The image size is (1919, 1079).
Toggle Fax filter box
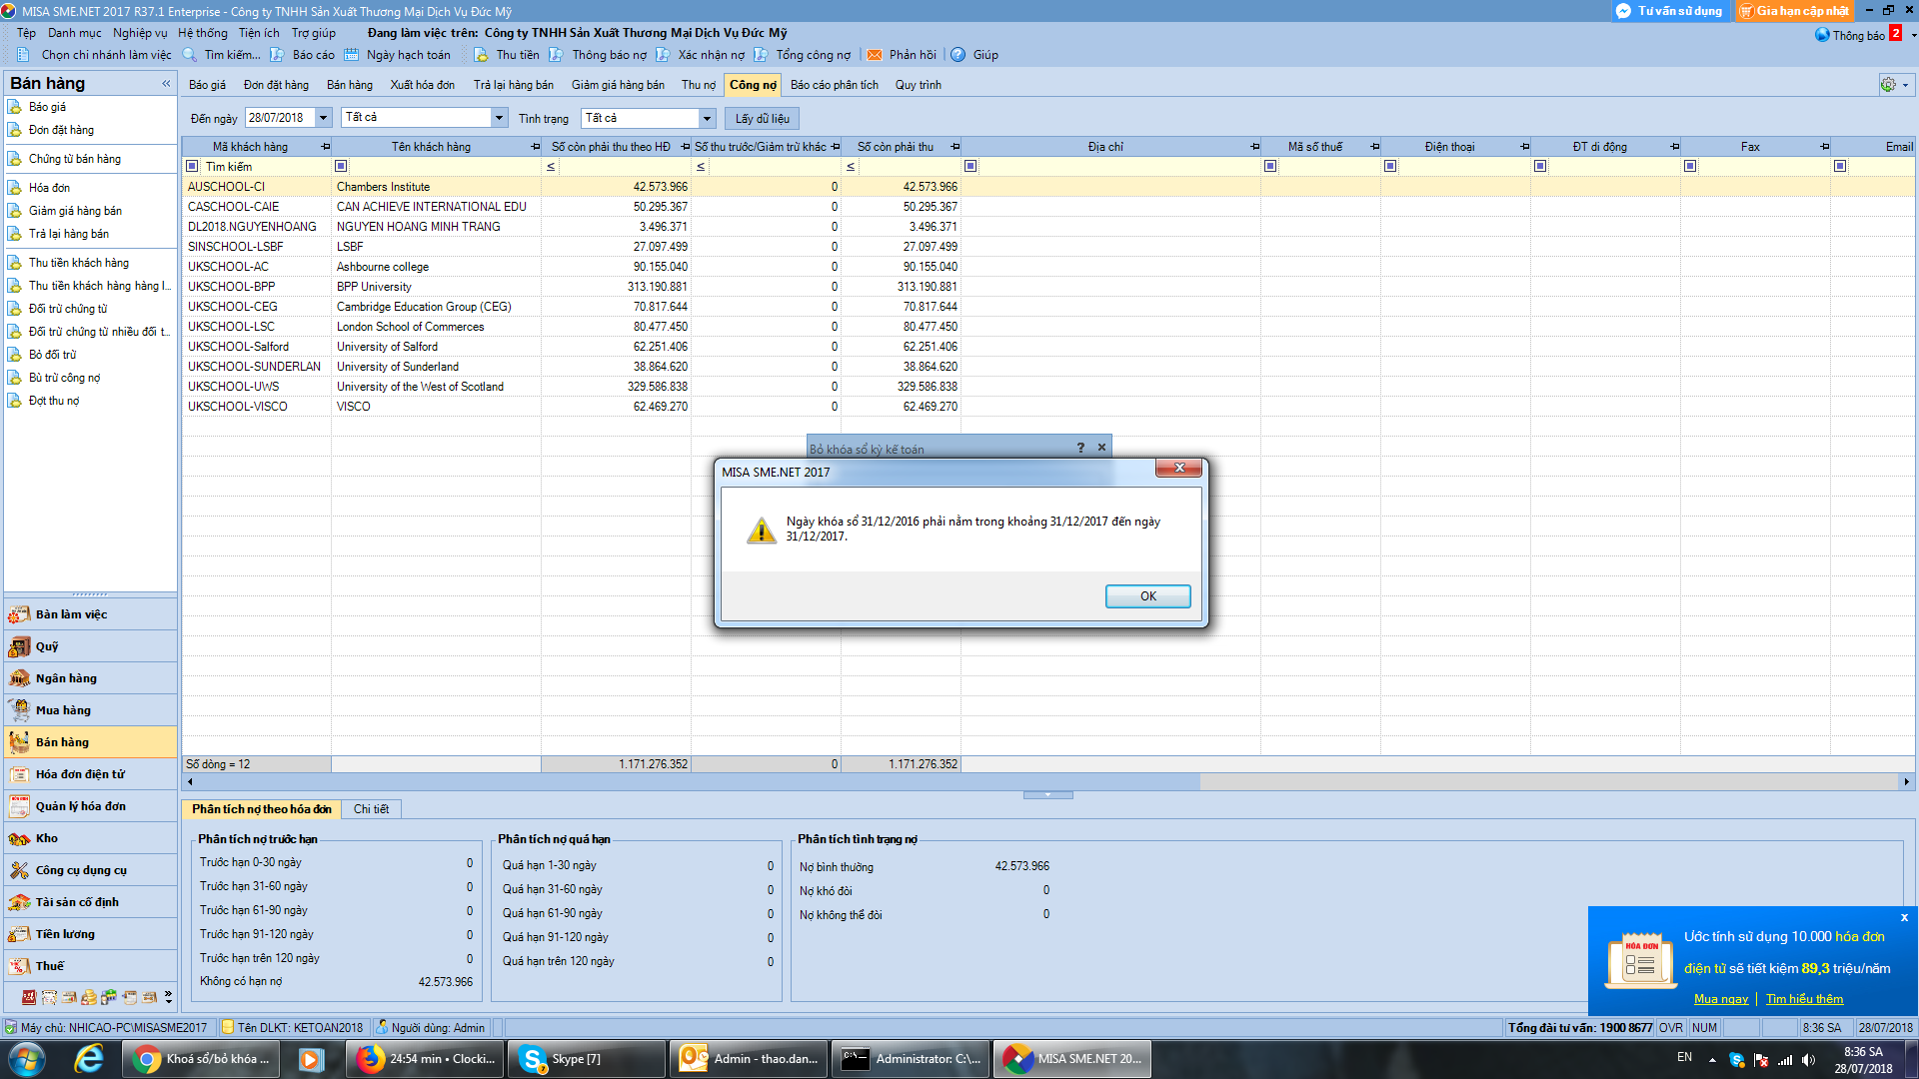click(1690, 166)
